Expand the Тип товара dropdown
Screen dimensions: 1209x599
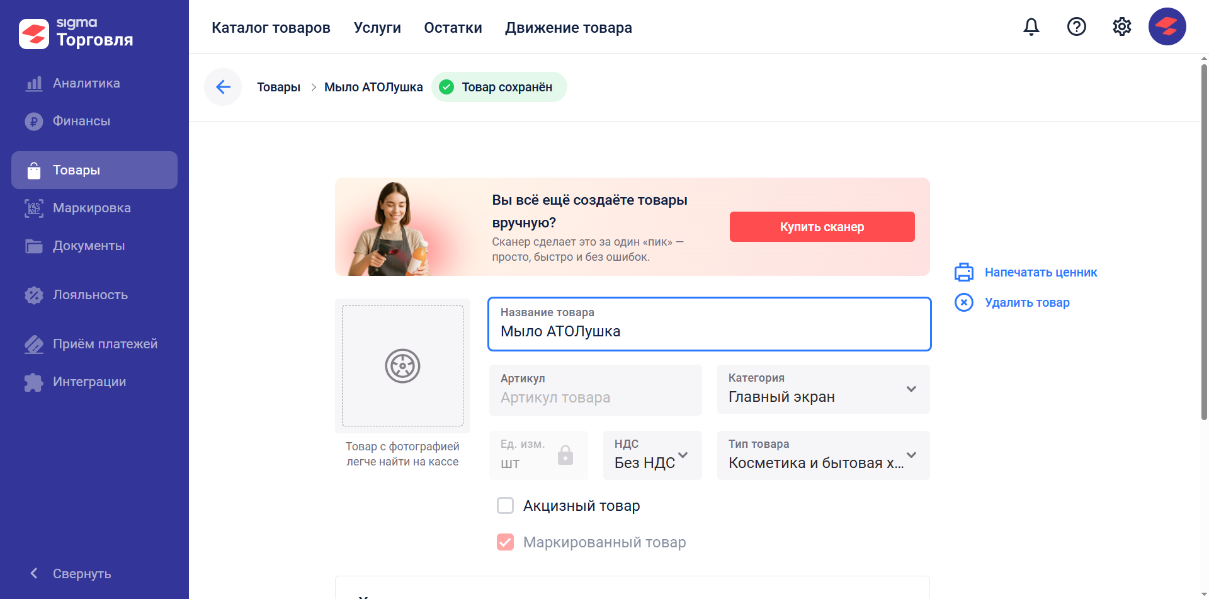pyautogui.click(x=824, y=455)
